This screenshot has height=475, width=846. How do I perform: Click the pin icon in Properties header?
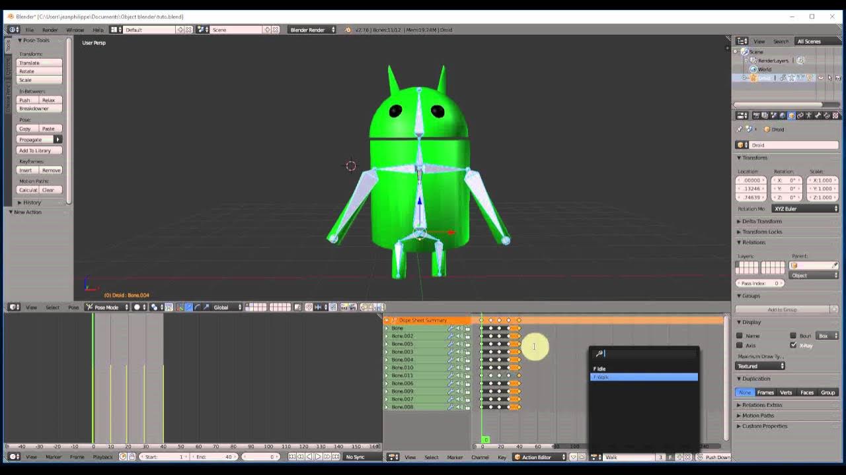pos(740,129)
